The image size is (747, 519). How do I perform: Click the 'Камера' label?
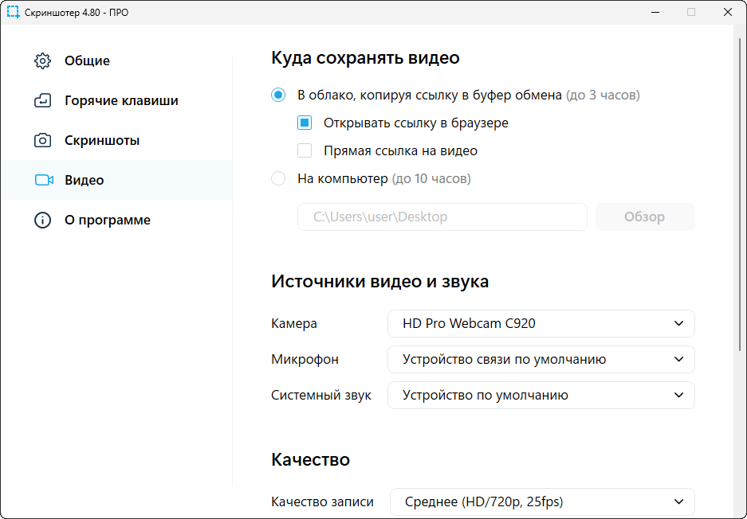point(294,323)
